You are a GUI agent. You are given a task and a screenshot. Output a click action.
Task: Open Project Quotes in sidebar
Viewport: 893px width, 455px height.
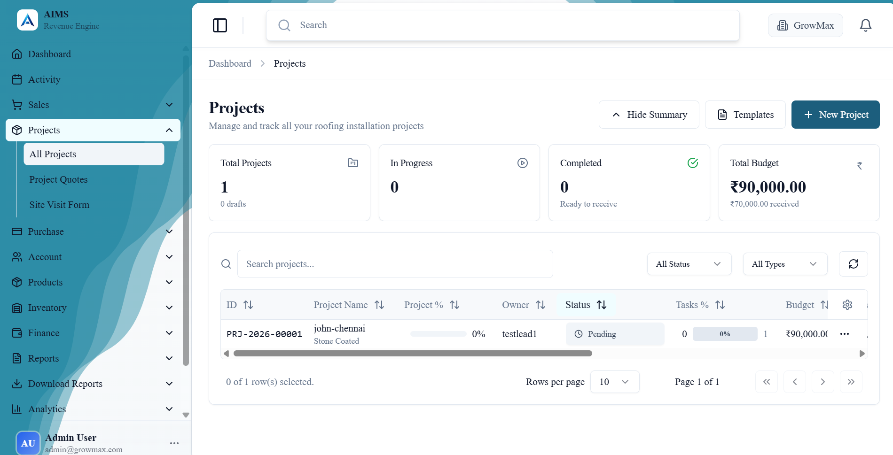[58, 179]
